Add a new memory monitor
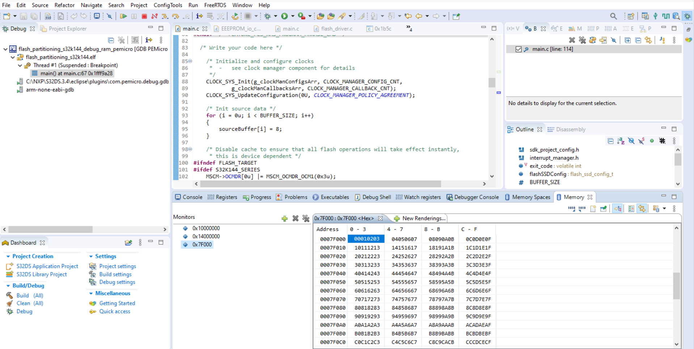 point(285,218)
